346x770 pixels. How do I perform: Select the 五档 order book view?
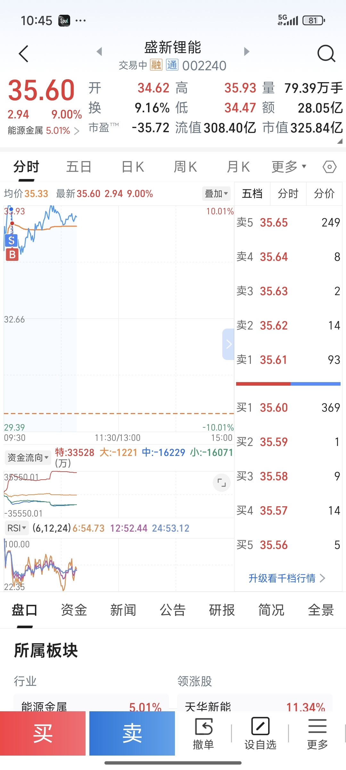click(252, 193)
